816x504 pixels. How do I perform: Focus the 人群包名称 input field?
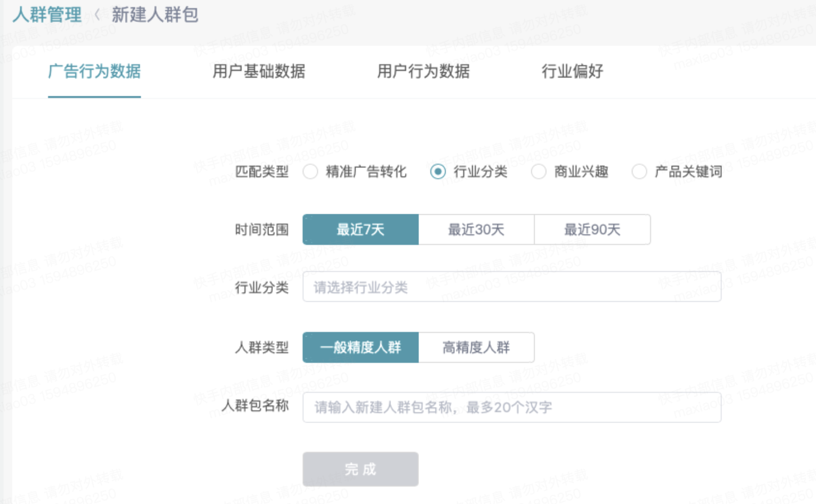[512, 407]
